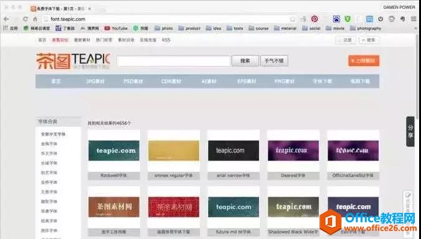Click the Pinterest extension icon
Screen dimensions: 421x239
(315, 19)
